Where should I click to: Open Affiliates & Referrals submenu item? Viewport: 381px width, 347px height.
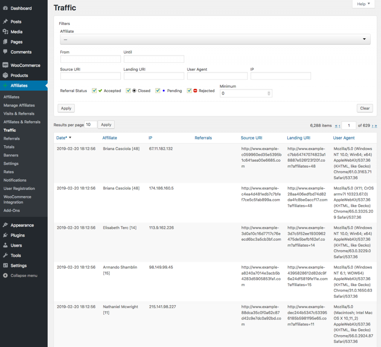point(22,122)
